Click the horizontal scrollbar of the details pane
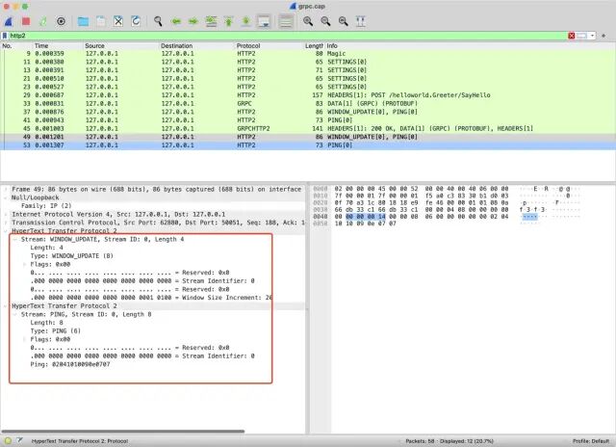Viewport: 616px width, 447px height. point(123,432)
